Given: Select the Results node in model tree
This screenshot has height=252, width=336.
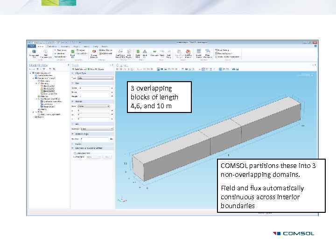Looking at the screenshot, I should click(39, 117).
